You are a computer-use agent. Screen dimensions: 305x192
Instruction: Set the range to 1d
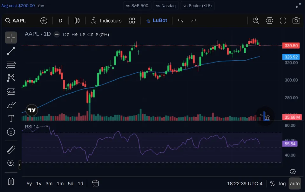tap(80, 184)
